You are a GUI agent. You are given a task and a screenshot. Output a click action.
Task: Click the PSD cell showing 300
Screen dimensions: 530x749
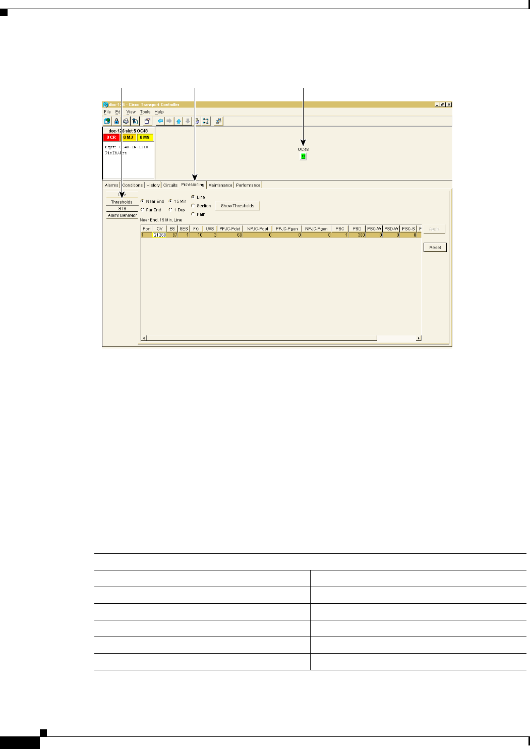pos(357,235)
